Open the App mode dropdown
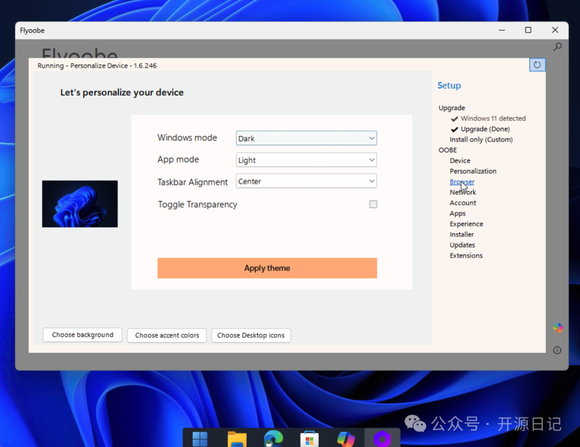The image size is (580, 447). tap(307, 160)
